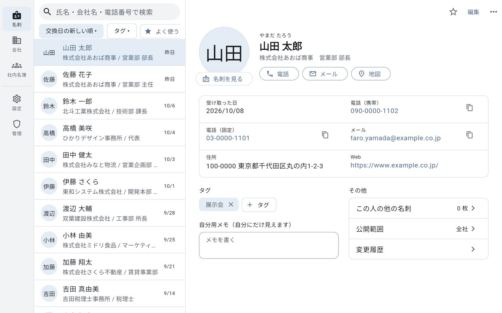Focus the contact search field
Image resolution: width=502 pixels, height=313 pixels.
coord(109,12)
